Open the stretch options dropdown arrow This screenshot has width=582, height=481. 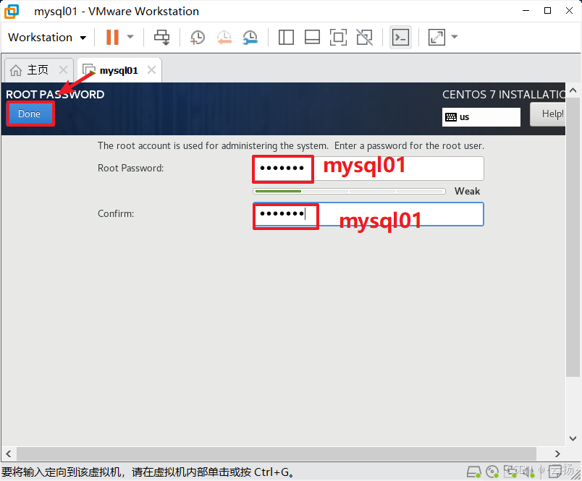click(x=455, y=37)
